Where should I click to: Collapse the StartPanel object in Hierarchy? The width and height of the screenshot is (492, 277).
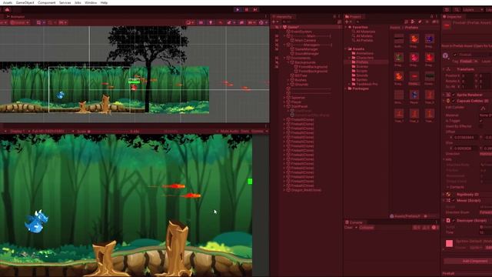coord(284,106)
